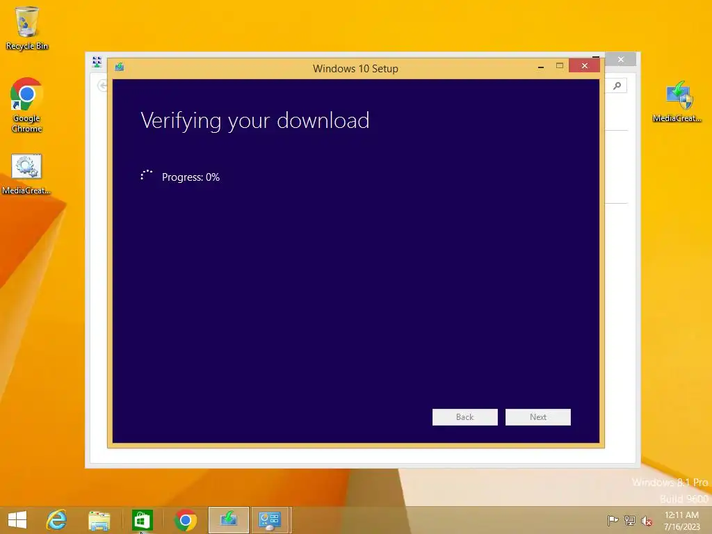The width and height of the screenshot is (712, 534).
Task: Open File Explorer from the taskbar
Action: pyautogui.click(x=99, y=520)
